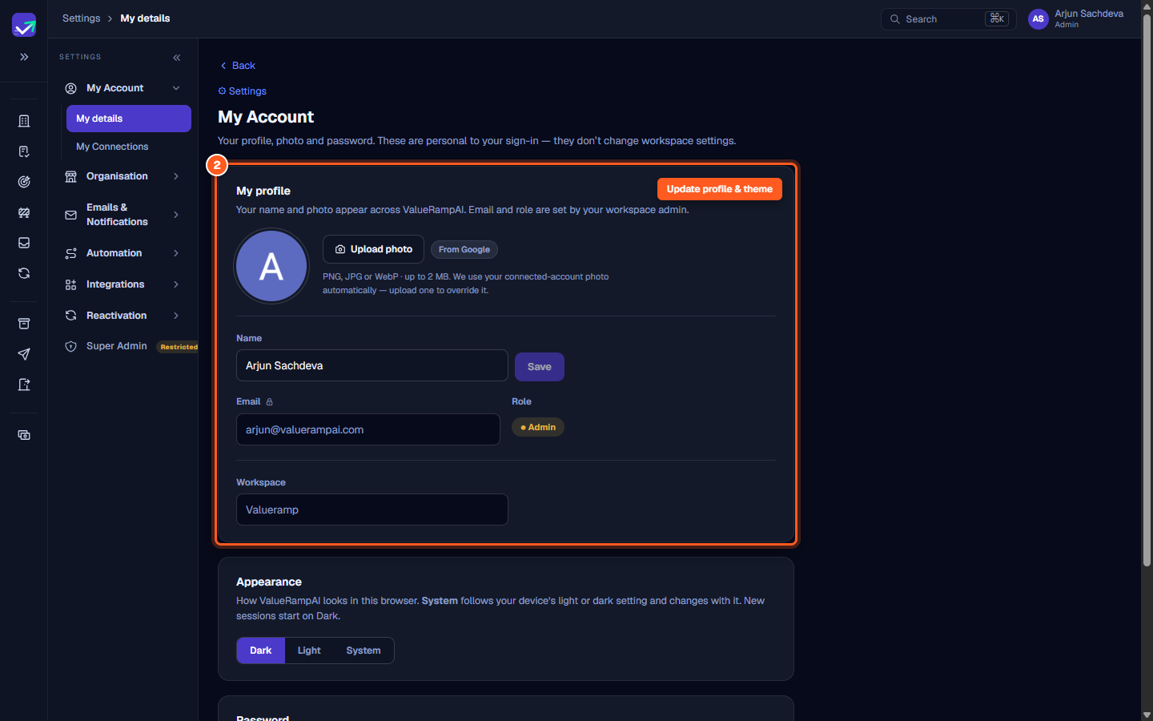Open the barrier icon in left rail
The image size is (1153, 721).
24,212
